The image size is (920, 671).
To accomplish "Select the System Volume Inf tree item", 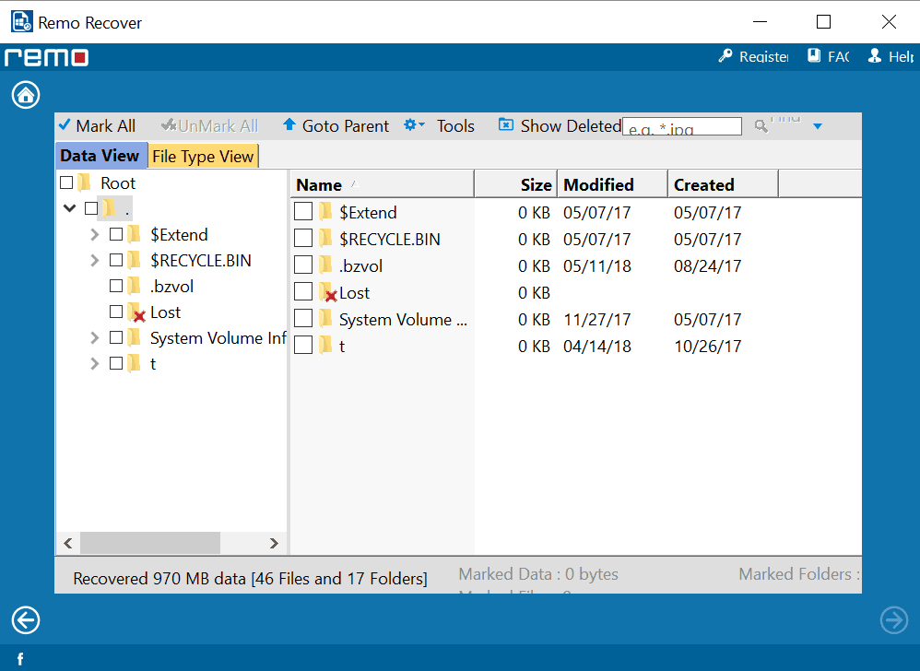I will click(218, 338).
